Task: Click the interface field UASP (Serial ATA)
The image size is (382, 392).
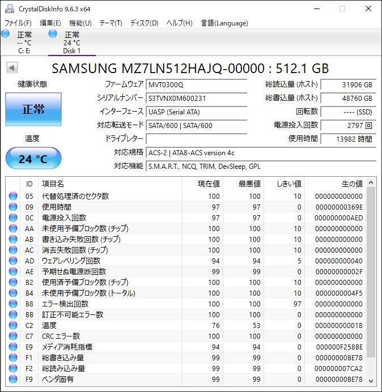Action: point(197,112)
